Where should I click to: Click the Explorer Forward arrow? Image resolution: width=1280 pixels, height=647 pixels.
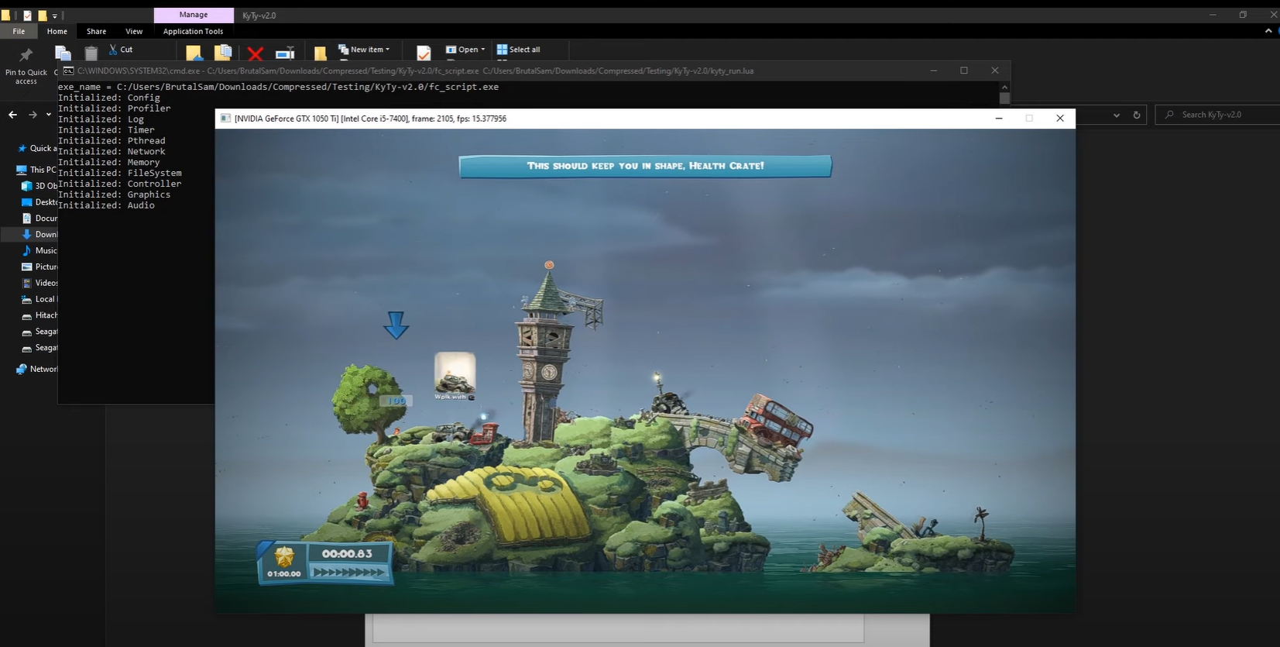click(x=33, y=115)
